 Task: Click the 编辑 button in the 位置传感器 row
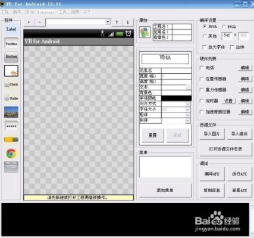pos(245,79)
